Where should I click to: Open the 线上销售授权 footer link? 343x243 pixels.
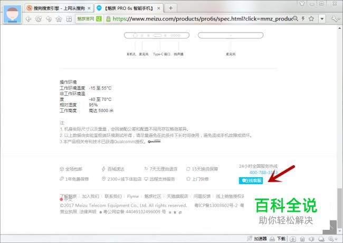[230, 196]
